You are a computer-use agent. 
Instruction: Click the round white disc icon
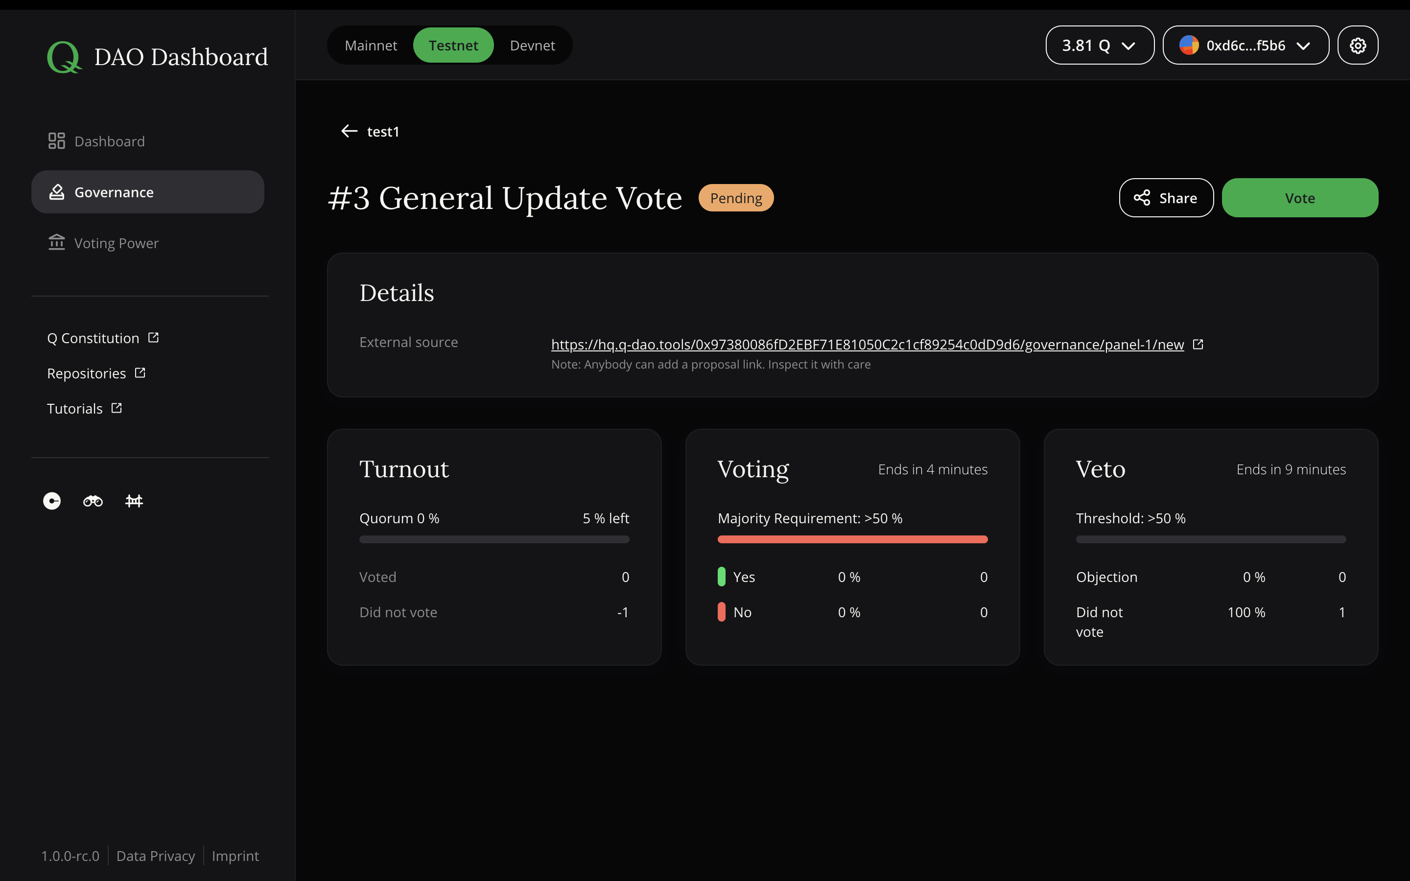52,501
